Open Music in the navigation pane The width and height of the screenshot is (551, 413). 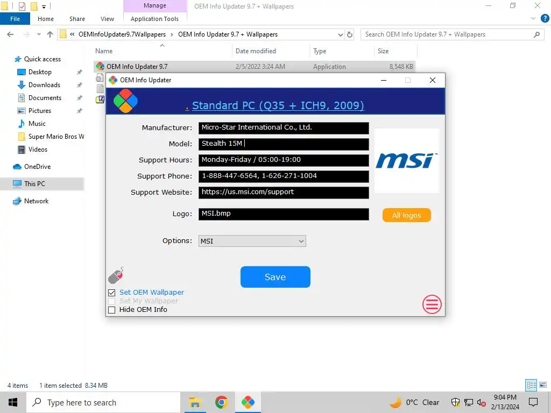click(37, 124)
